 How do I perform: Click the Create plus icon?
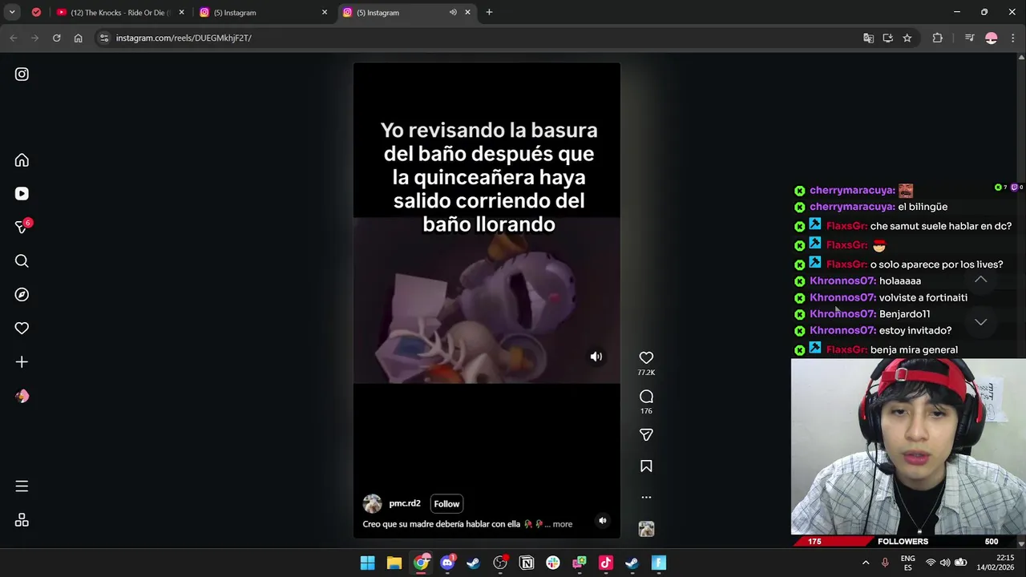pyautogui.click(x=22, y=362)
